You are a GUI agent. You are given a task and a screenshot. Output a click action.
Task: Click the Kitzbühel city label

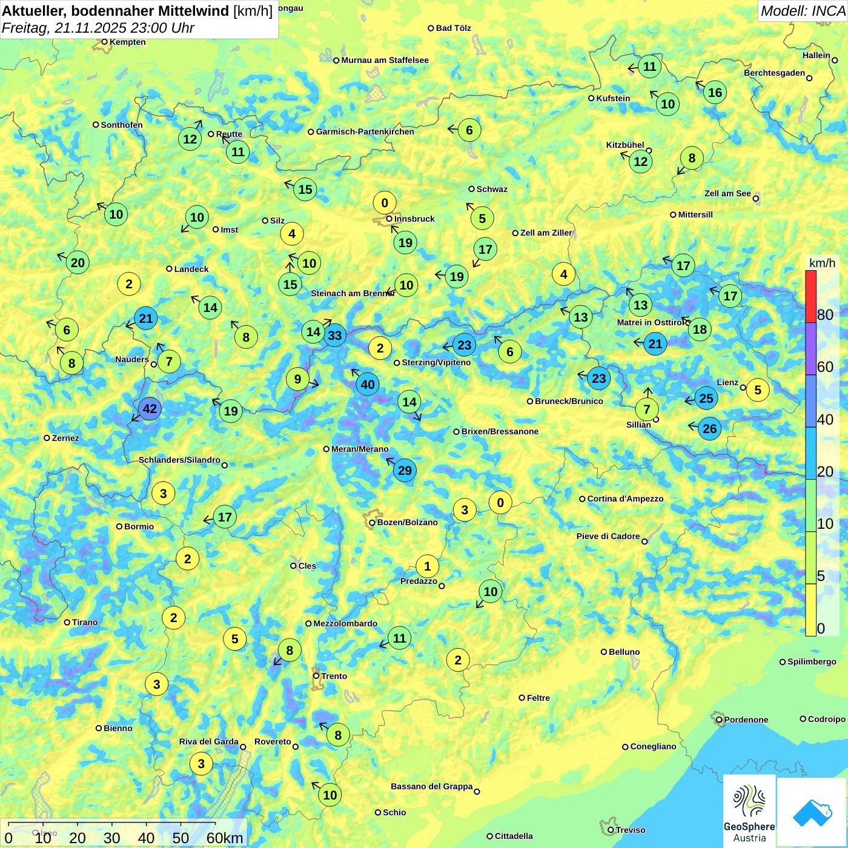(625, 145)
